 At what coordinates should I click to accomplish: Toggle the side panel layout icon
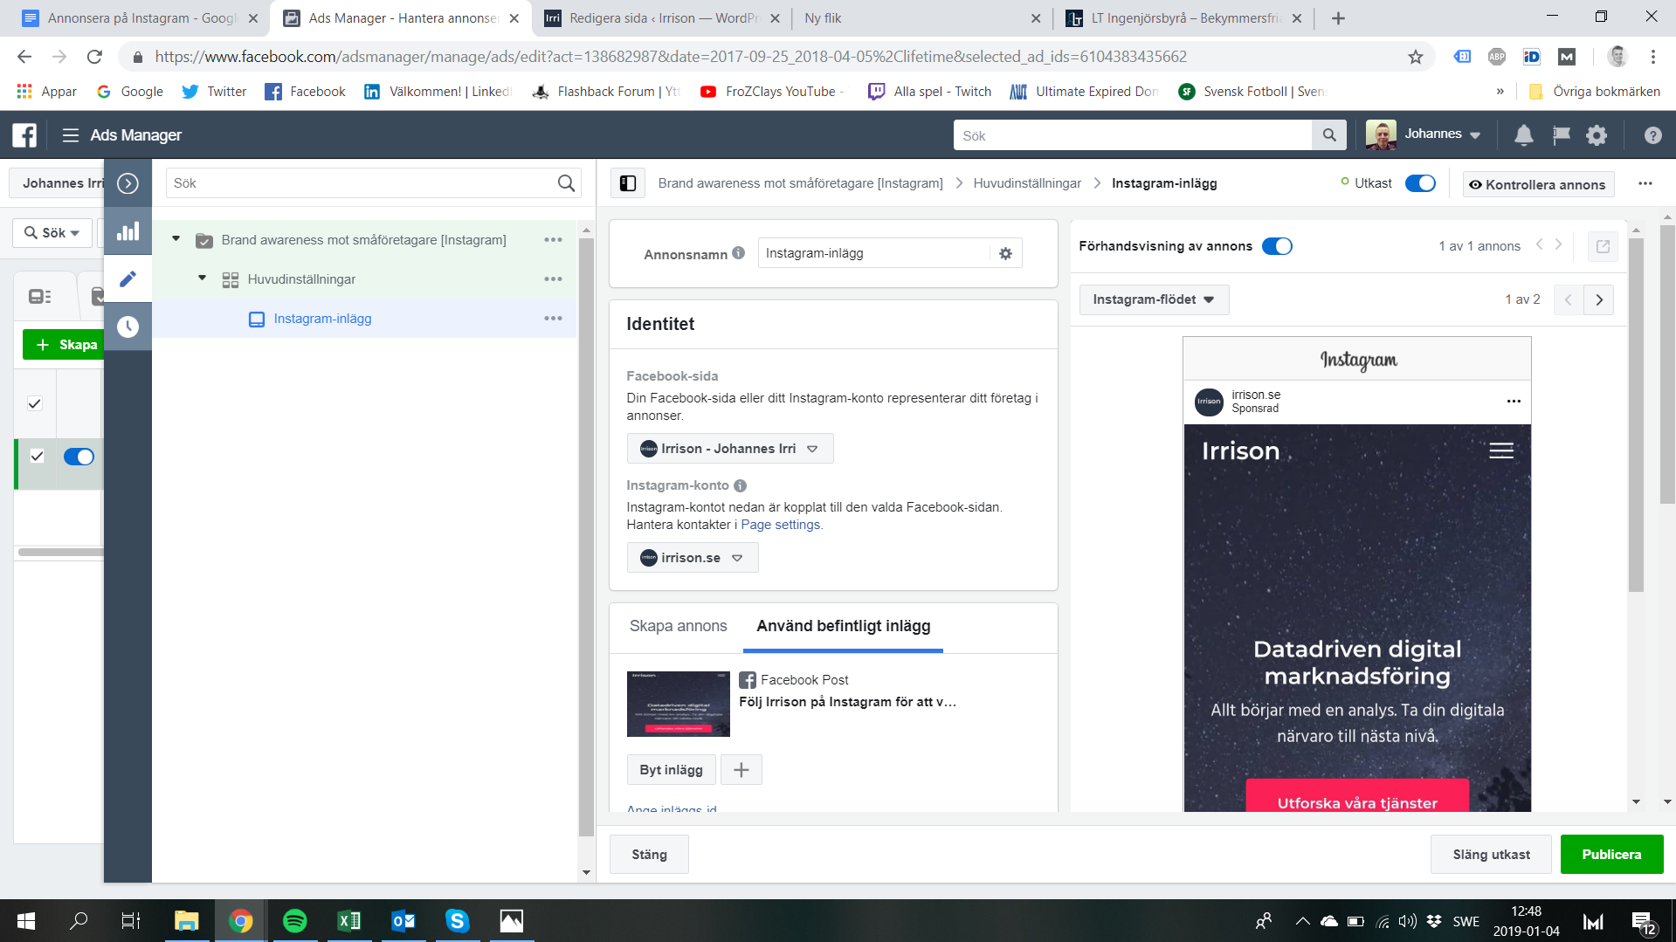coord(628,183)
